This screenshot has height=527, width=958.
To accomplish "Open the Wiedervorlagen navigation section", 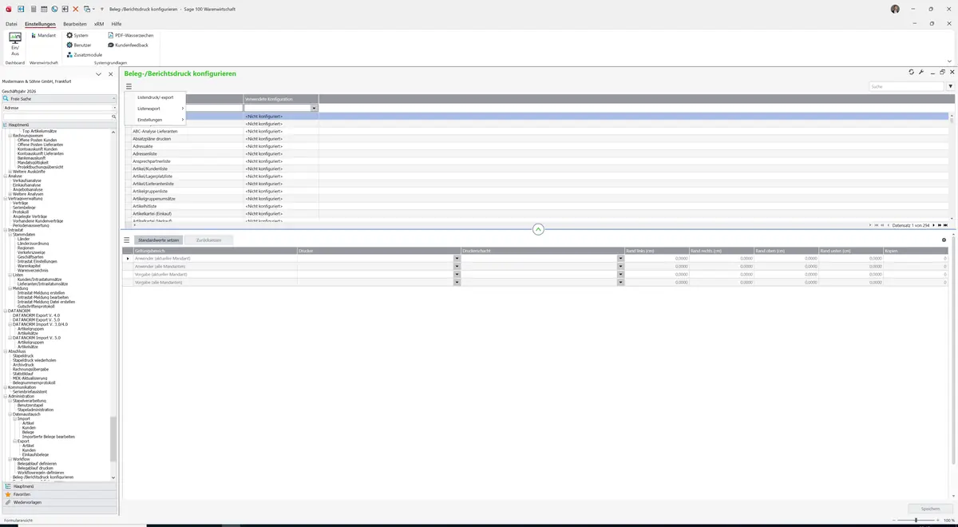I will click(x=58, y=502).
